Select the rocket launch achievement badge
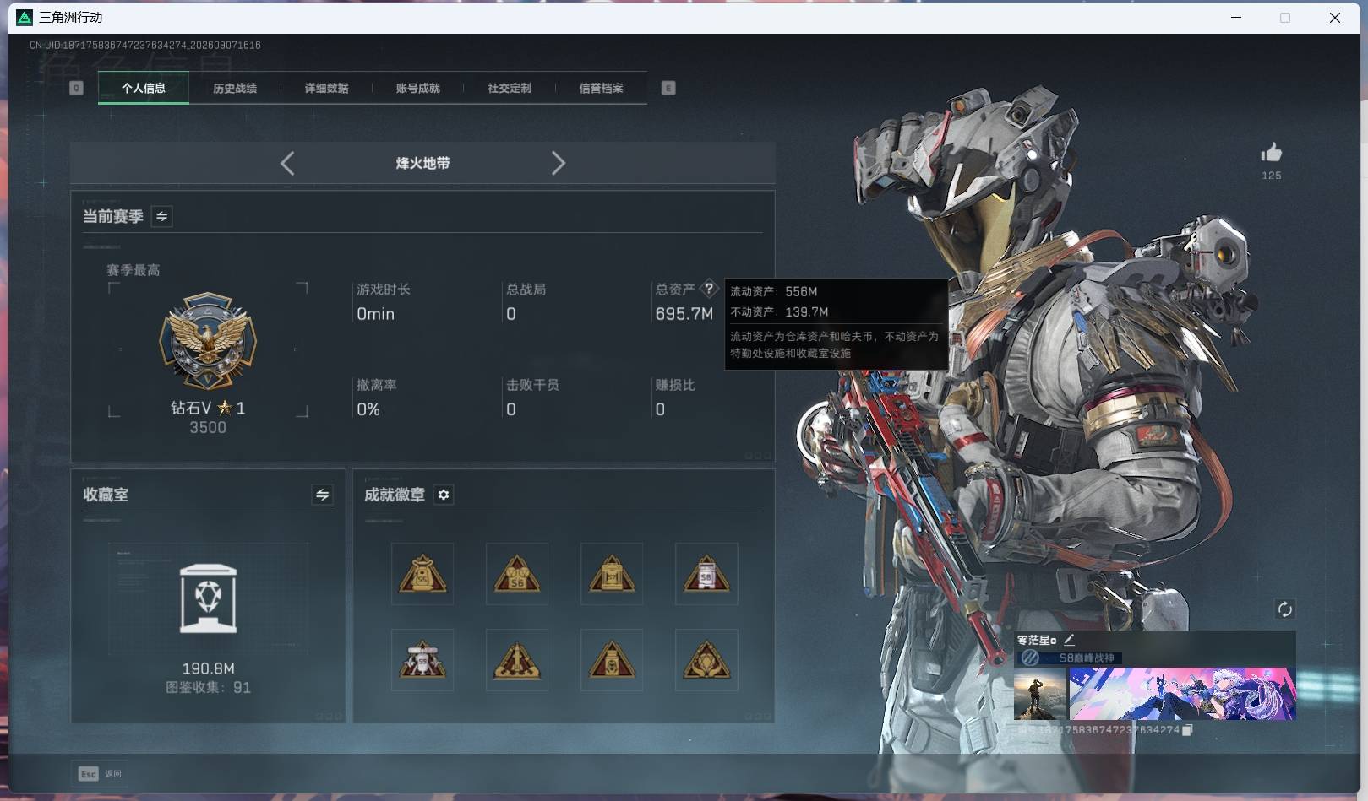 [x=517, y=660]
